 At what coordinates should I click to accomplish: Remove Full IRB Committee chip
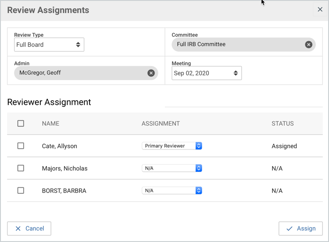[308, 44]
